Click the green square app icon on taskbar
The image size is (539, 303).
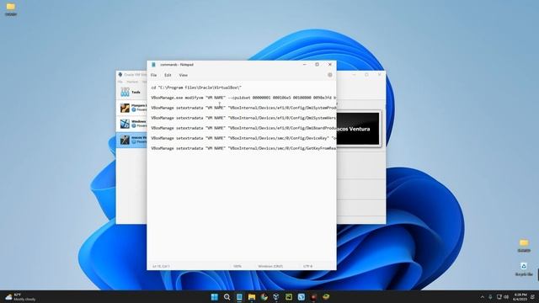click(x=289, y=297)
